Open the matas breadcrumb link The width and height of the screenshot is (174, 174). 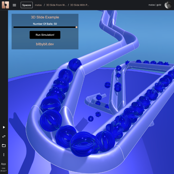38,5
